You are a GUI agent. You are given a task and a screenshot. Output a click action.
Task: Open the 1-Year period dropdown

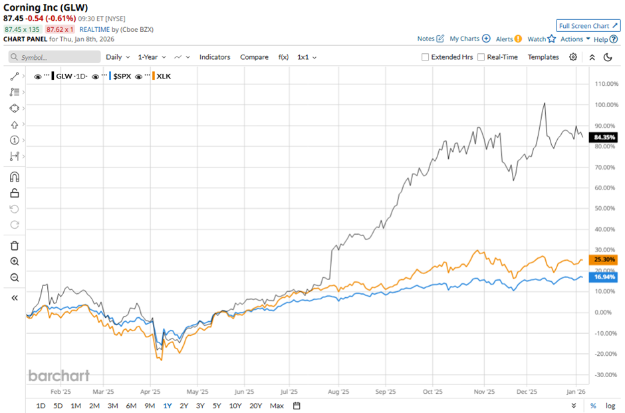pyautogui.click(x=152, y=57)
